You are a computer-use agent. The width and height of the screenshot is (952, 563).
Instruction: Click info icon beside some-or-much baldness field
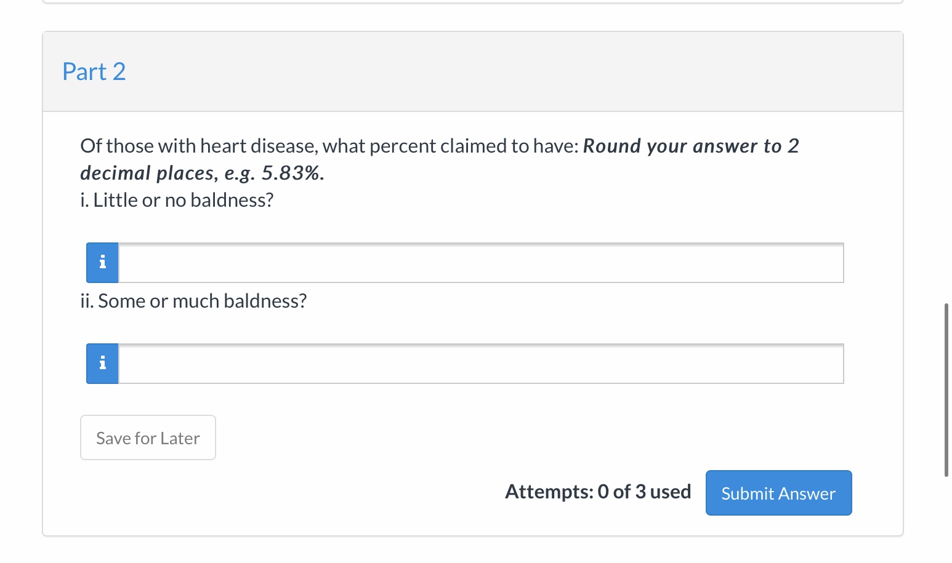(102, 364)
